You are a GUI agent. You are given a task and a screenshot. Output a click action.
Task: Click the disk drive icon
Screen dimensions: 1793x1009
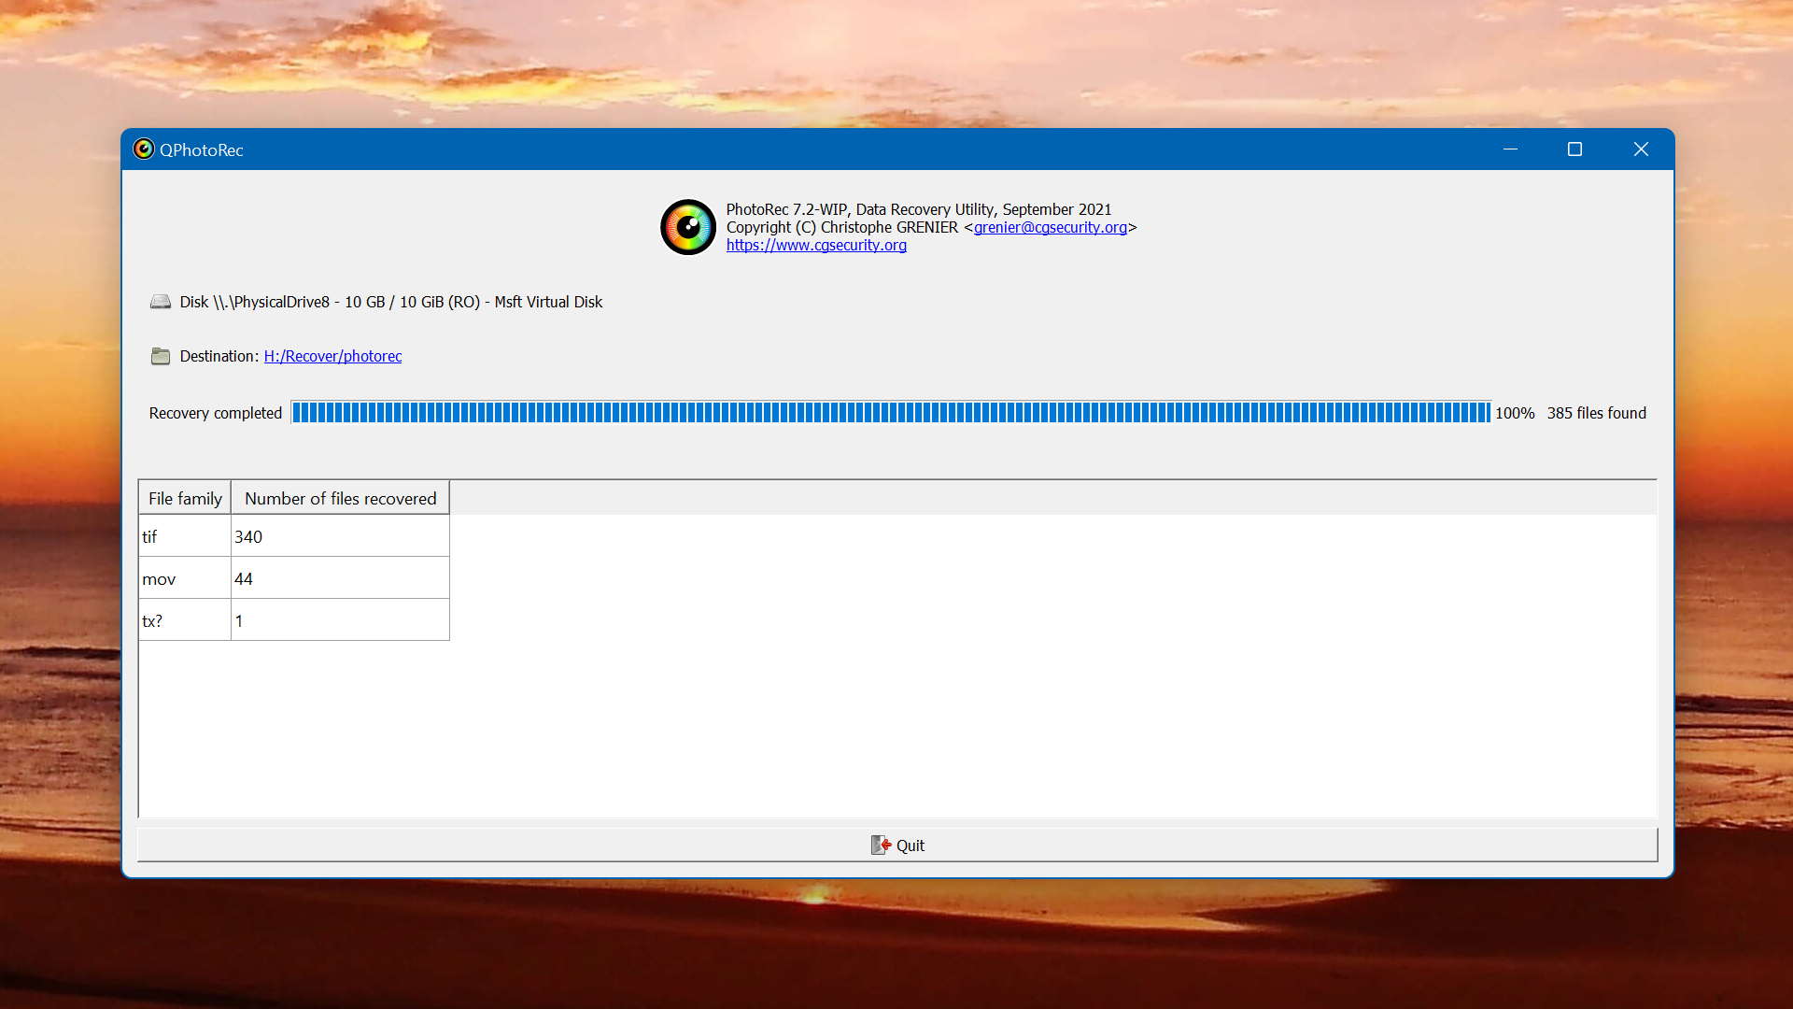[x=161, y=302]
